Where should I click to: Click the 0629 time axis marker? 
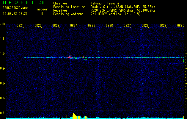[x=163, y=26]
